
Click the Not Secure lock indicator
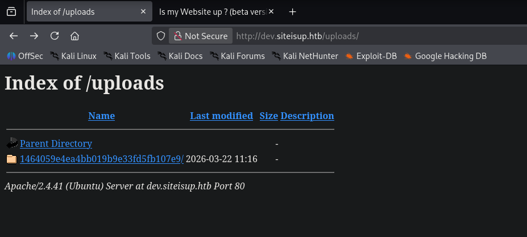(x=201, y=36)
